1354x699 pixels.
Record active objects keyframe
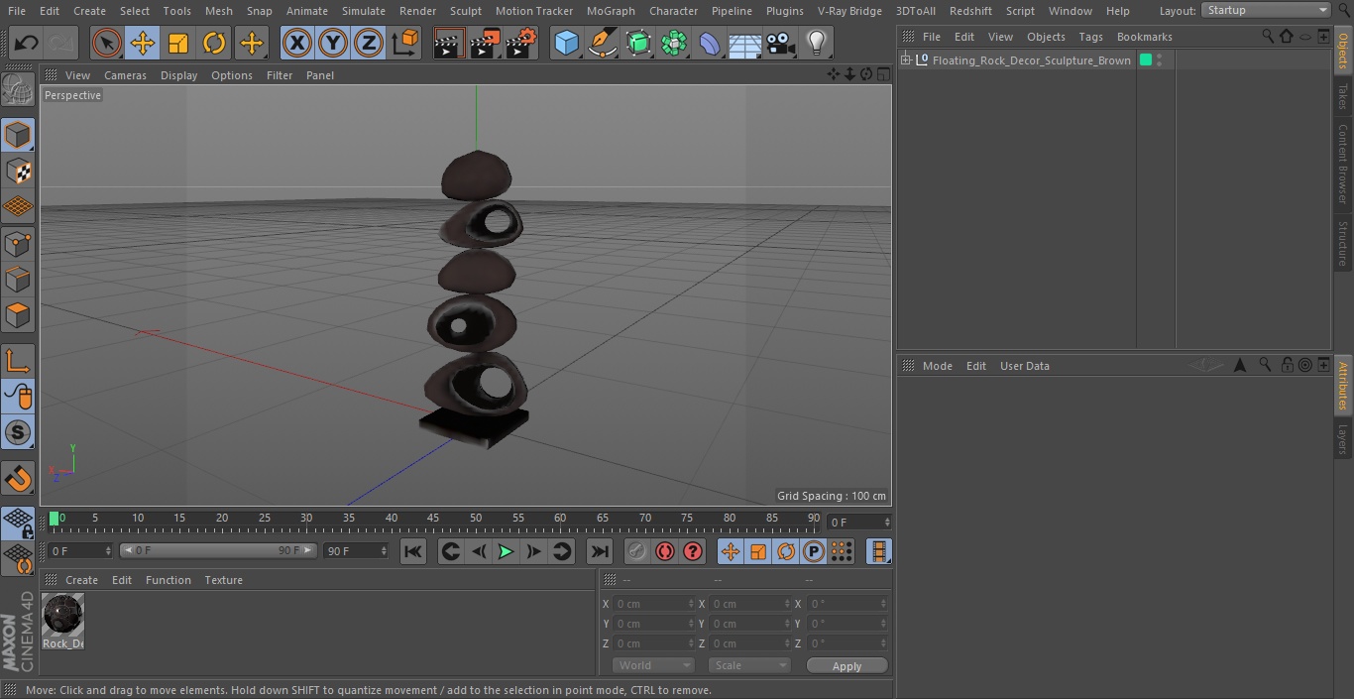coord(637,551)
